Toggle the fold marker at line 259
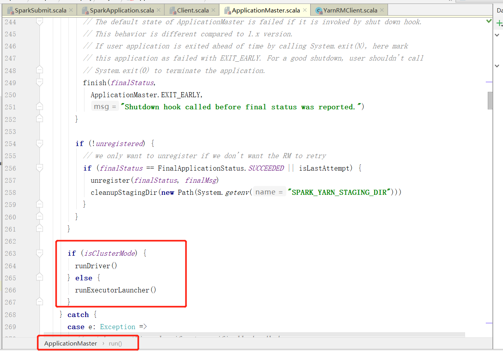Screen dimensions: 503x351 pyautogui.click(x=39, y=204)
